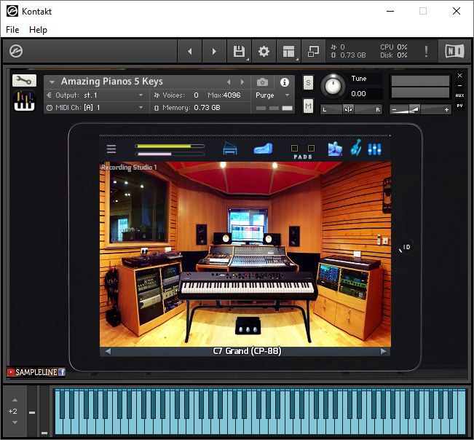Adjust the instrument volume slider
The image size is (474, 440).
[x=420, y=109]
